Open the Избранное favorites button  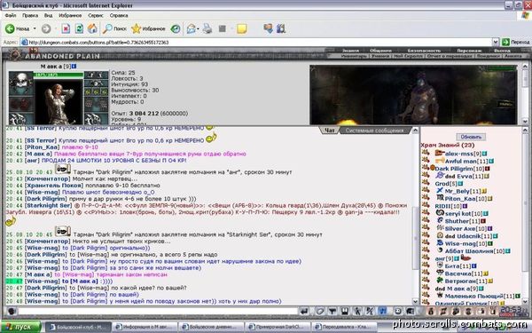148,29
